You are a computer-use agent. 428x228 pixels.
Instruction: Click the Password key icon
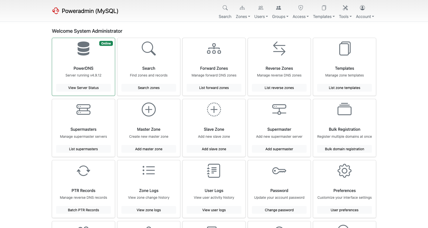click(279, 171)
